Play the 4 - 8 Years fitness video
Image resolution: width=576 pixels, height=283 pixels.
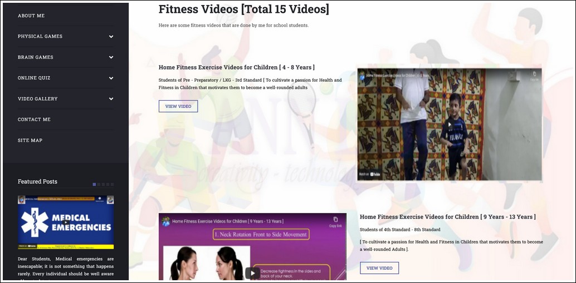coord(449,125)
